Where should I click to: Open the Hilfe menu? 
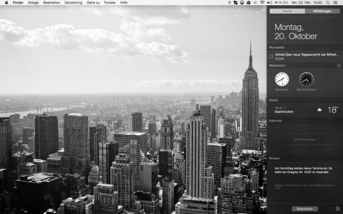[x=124, y=3]
